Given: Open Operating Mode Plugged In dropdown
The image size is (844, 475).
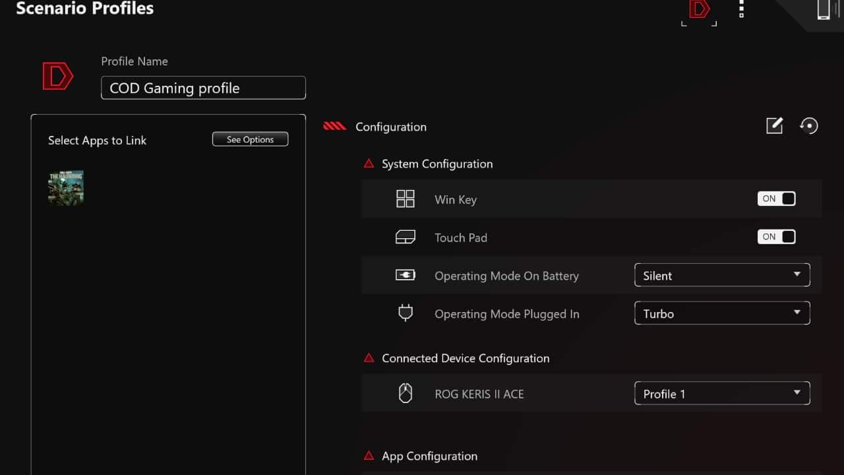Looking at the screenshot, I should [x=721, y=313].
